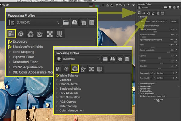This screenshot has height=121, width=181.
Task: Reset Contrast to default
Action: [x=176, y=61]
